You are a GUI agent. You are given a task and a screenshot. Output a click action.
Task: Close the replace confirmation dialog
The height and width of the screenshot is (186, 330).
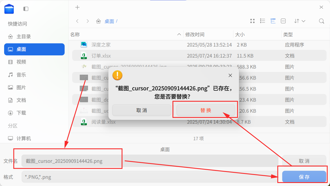[230, 75]
